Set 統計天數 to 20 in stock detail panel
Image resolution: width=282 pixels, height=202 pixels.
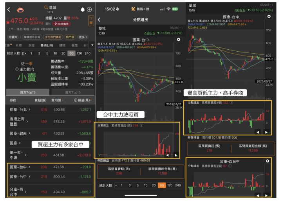63,53
